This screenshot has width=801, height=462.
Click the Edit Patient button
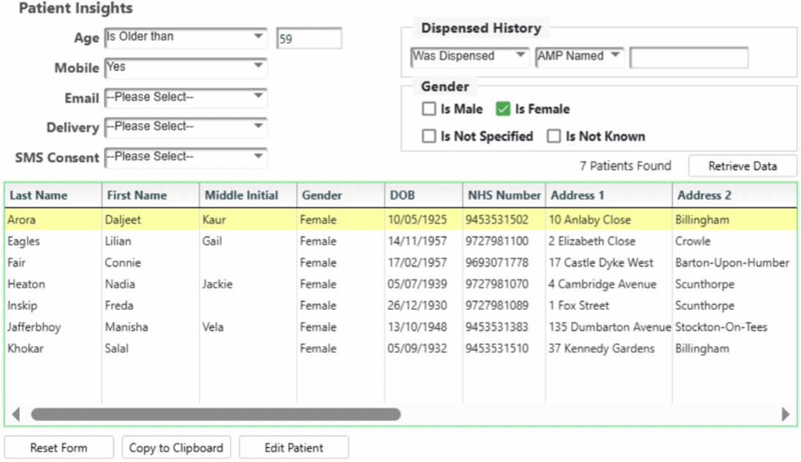click(294, 447)
